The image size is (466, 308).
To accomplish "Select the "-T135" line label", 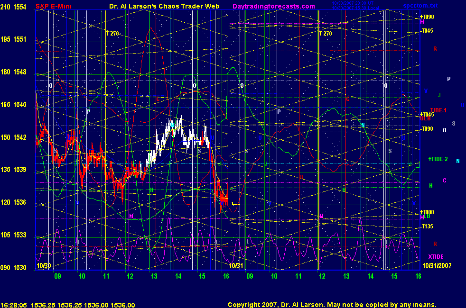I will [x=427, y=226].
